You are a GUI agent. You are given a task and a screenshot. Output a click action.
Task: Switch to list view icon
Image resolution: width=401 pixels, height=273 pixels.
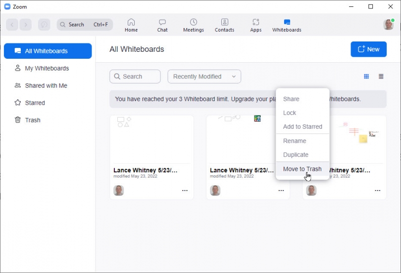(x=381, y=77)
